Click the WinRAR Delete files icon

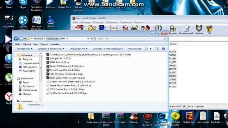tap(125, 28)
